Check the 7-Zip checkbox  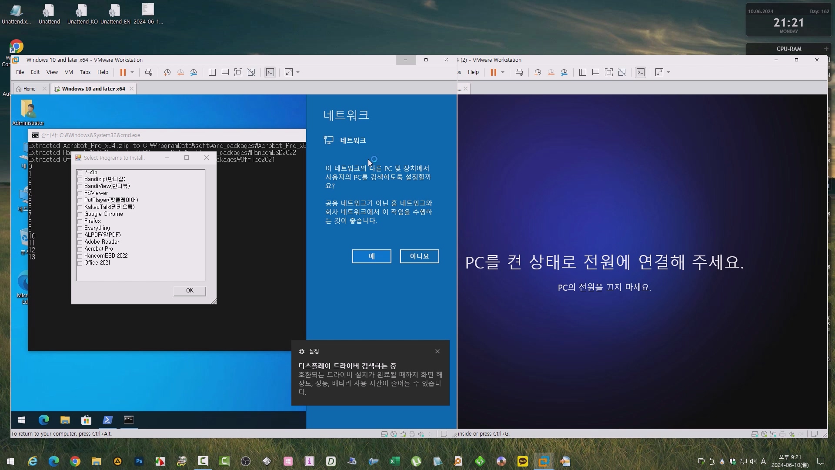tap(80, 173)
